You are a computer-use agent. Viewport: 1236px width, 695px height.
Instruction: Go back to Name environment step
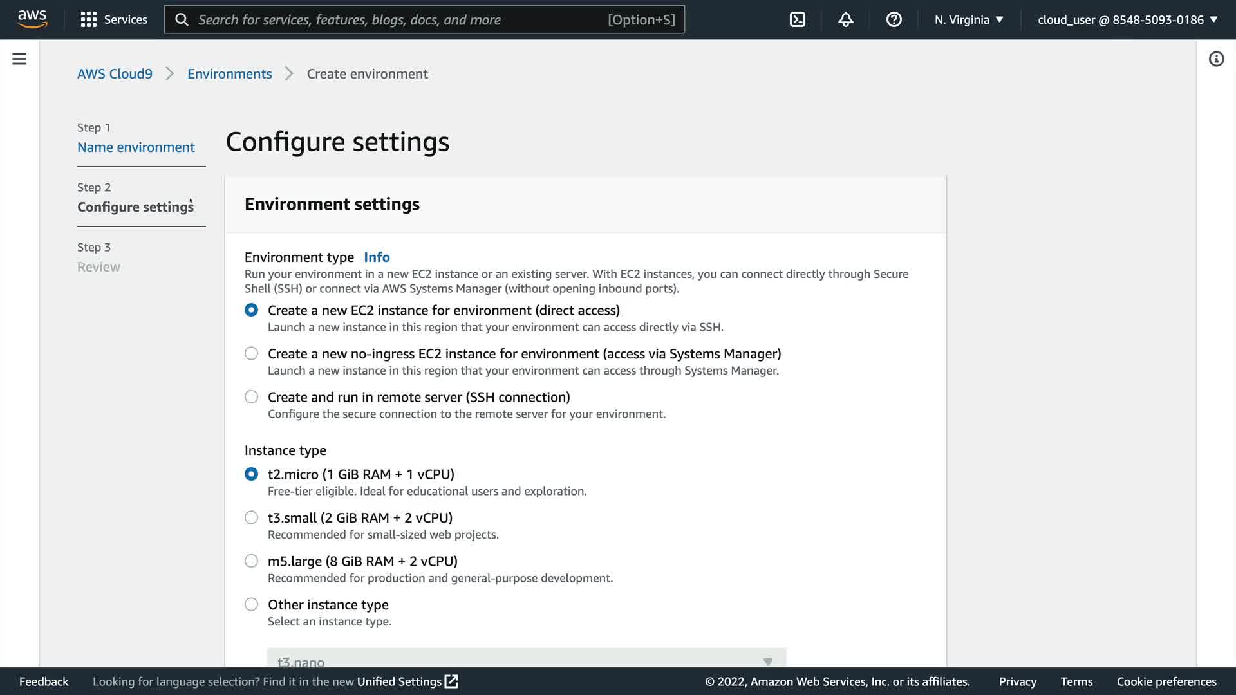(136, 147)
